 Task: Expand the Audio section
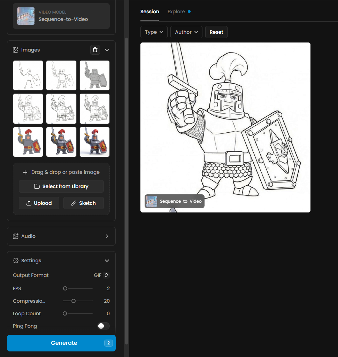click(107, 236)
